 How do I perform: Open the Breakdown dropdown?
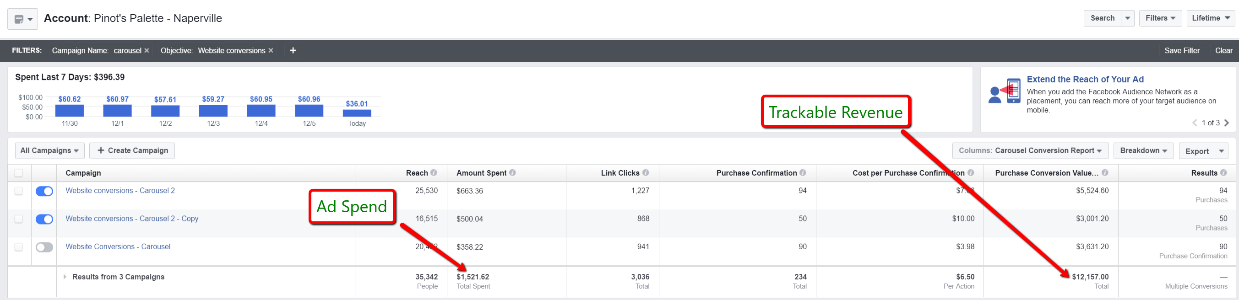tap(1143, 150)
